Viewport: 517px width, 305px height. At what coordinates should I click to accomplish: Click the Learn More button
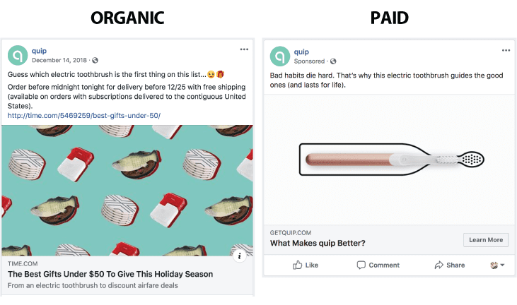click(x=486, y=240)
